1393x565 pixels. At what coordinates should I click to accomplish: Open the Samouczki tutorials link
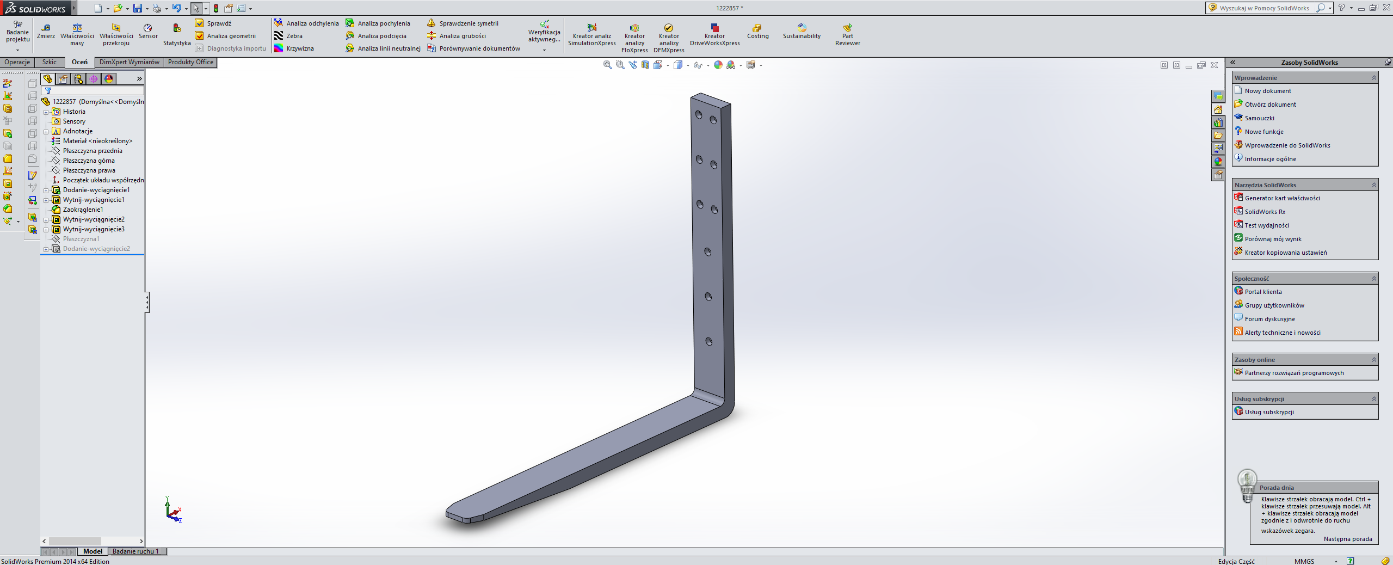pyautogui.click(x=1259, y=118)
